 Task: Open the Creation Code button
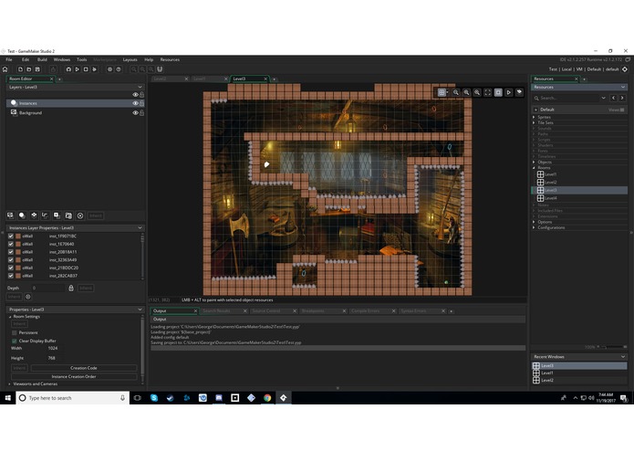pos(84,368)
